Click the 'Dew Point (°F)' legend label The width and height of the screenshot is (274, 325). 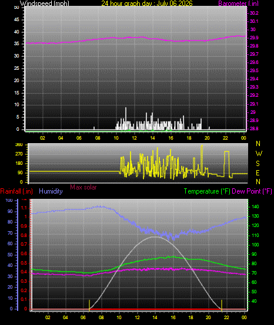[252, 191]
